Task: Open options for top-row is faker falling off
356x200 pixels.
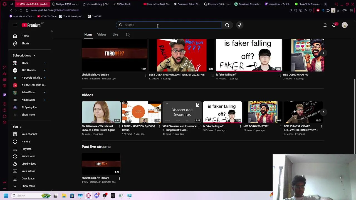Action: tap(280, 75)
